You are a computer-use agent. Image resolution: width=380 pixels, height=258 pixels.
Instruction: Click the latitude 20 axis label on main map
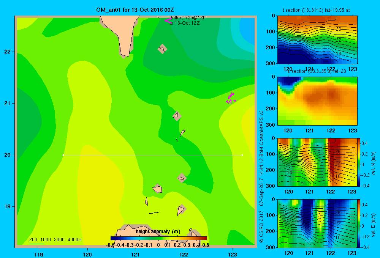coord(7,155)
